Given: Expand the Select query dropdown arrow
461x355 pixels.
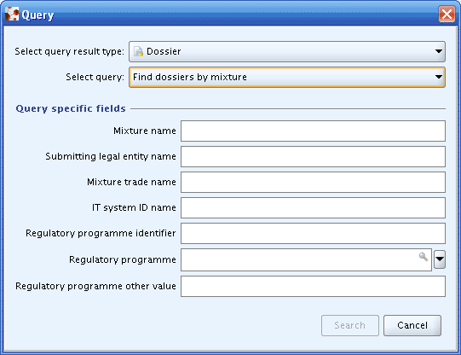Looking at the screenshot, I should pyautogui.click(x=439, y=77).
